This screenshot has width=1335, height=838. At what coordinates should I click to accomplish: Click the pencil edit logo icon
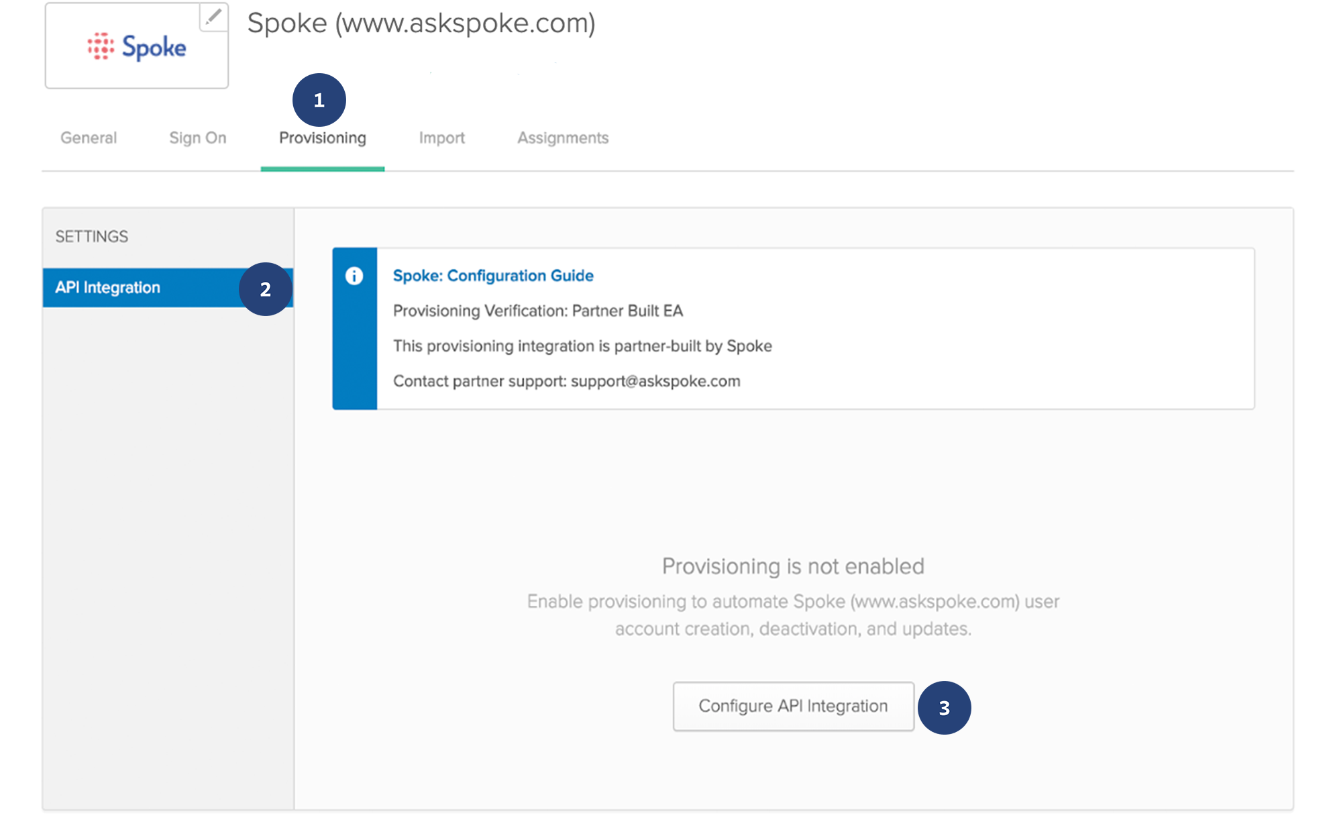(213, 17)
